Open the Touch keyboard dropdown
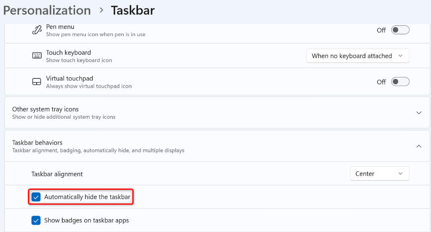The height and width of the screenshot is (232, 431). coord(358,56)
